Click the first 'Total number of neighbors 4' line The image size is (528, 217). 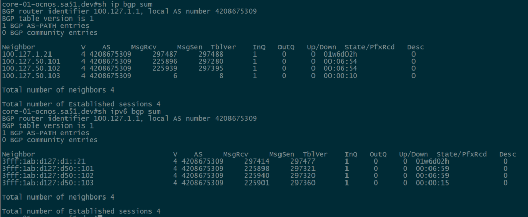point(58,90)
